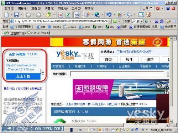Select the 首页 site navigation tab
Viewport: 178px width, 133px height.
(x=108, y=60)
